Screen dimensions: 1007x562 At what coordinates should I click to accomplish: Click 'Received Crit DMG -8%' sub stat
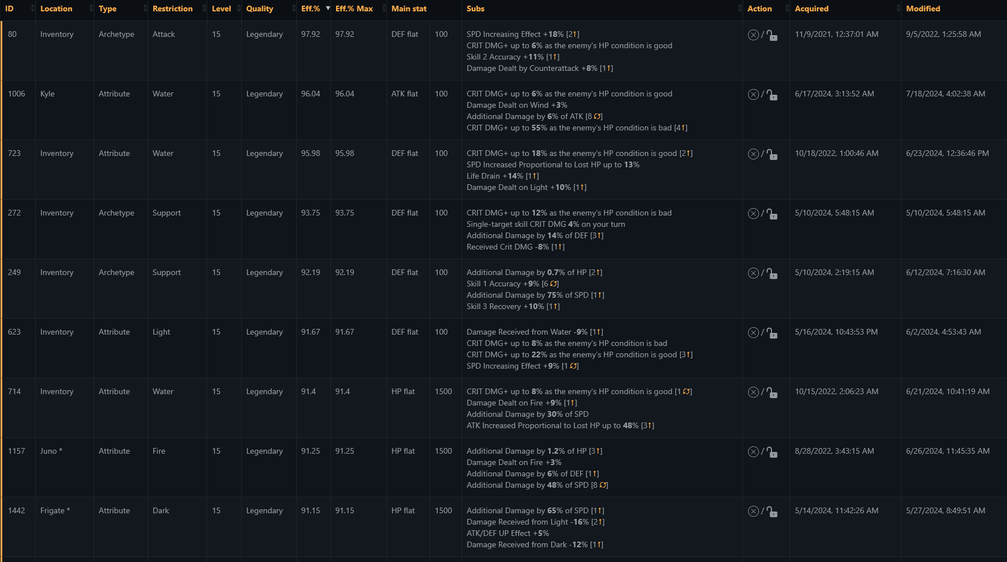pyautogui.click(x=508, y=247)
